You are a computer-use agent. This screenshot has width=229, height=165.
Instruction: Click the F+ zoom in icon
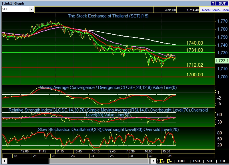[x=162, y=161]
